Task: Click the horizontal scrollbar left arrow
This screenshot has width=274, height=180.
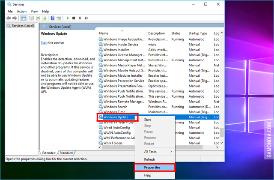Action: pyautogui.click(x=100, y=147)
